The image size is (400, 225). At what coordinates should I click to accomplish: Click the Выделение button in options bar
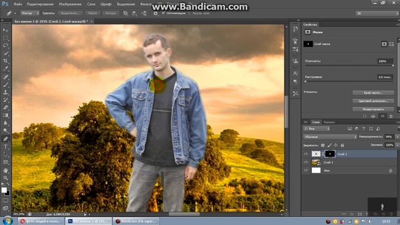[70, 13]
